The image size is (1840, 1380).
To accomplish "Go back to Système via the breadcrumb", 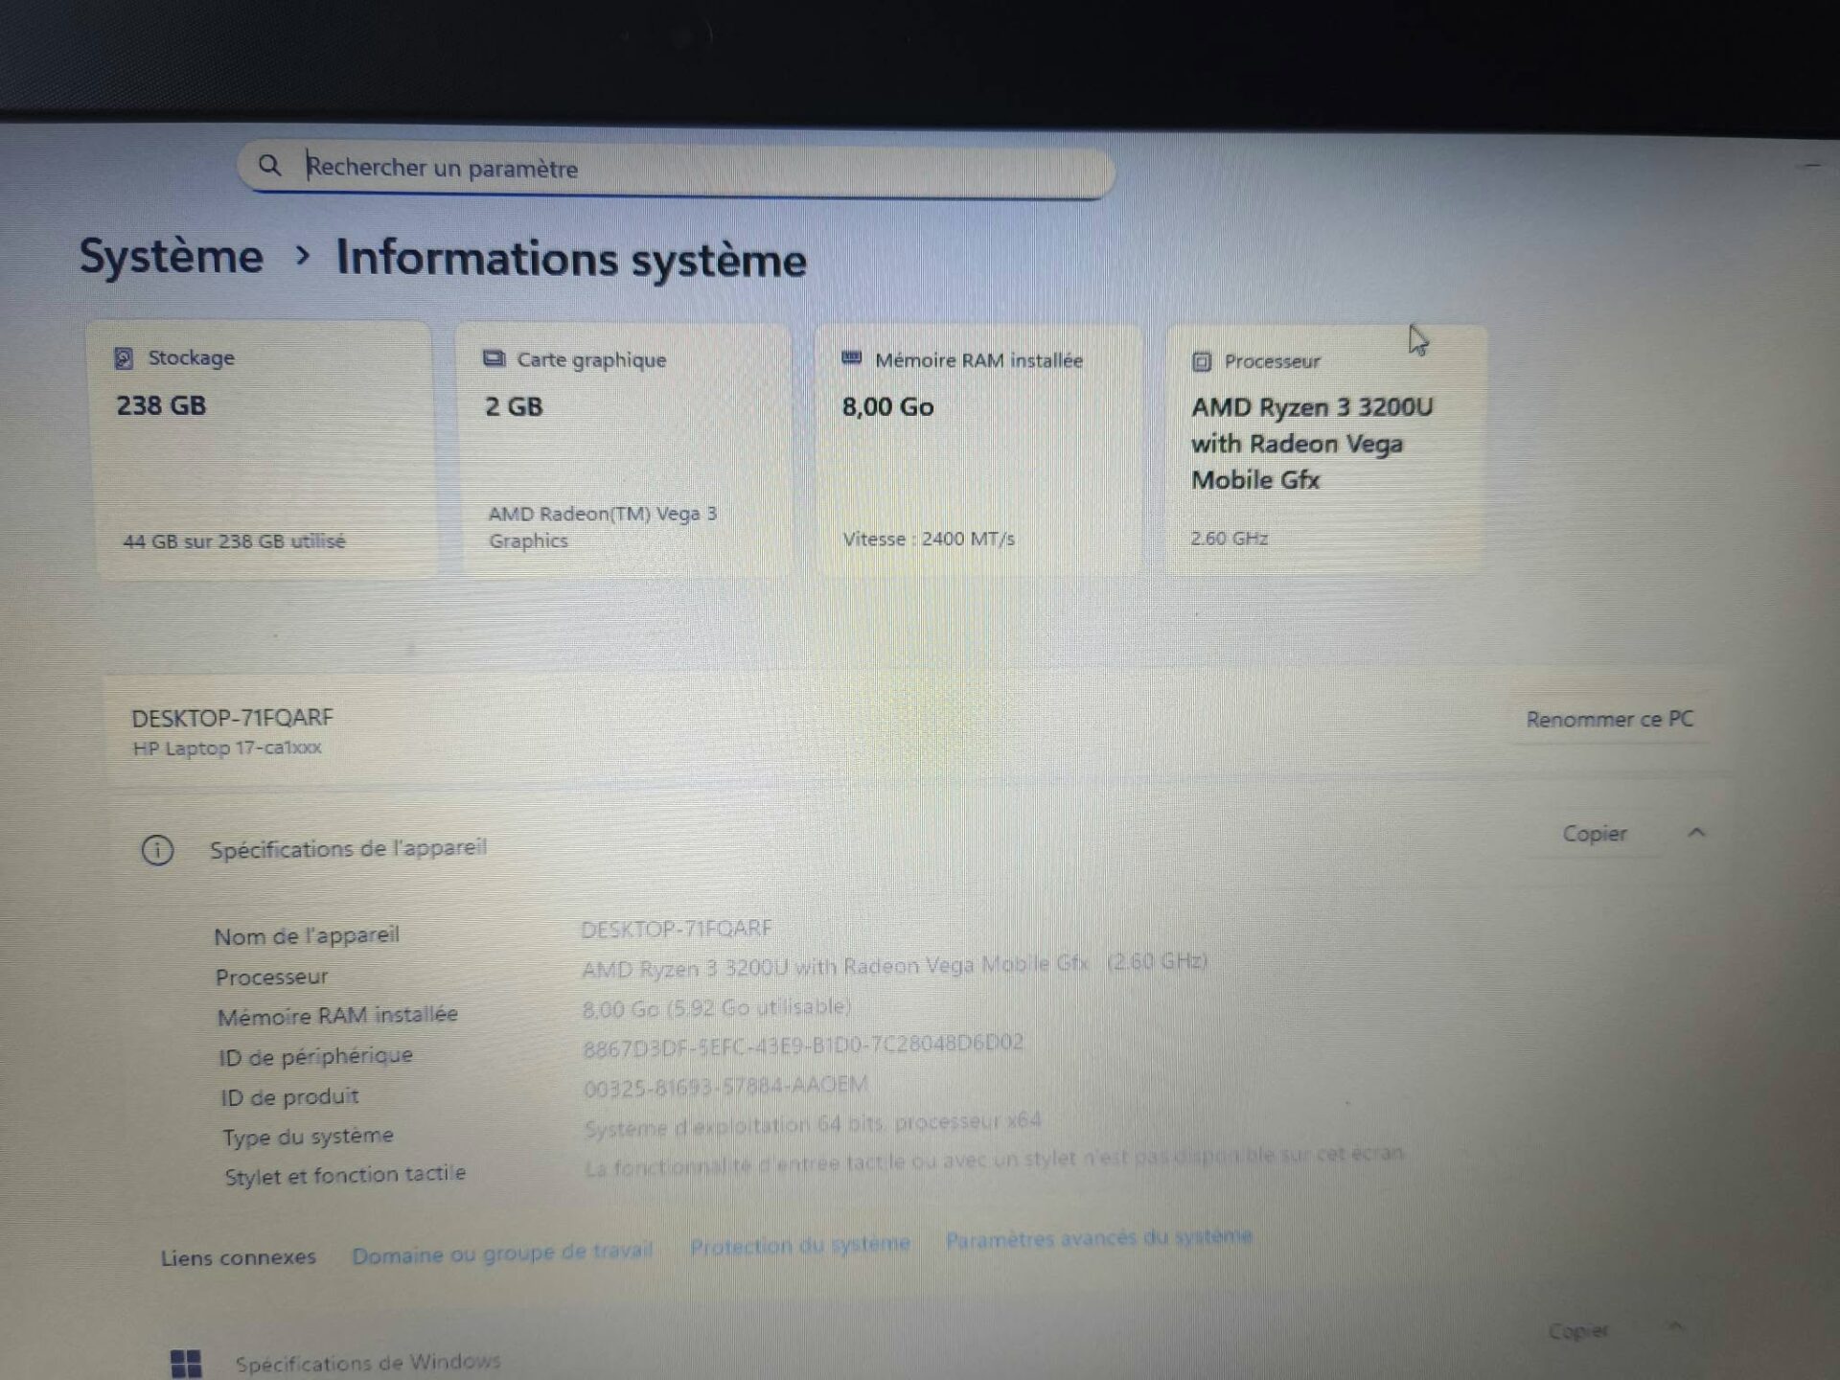I will 171,256.
